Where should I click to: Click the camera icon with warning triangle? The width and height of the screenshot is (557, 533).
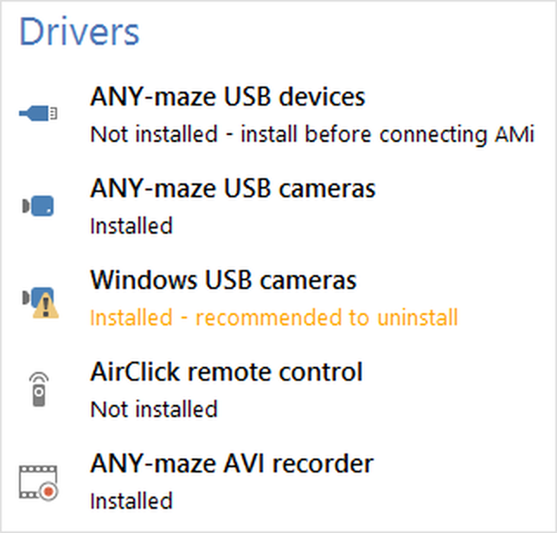39,299
